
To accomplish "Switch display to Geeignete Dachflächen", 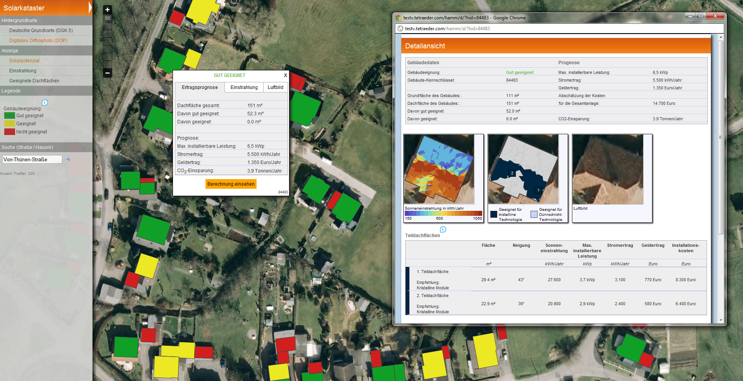I will pos(34,81).
